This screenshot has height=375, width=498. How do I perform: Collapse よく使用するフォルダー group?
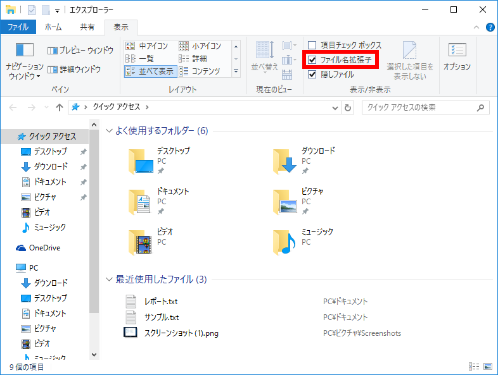[109, 131]
